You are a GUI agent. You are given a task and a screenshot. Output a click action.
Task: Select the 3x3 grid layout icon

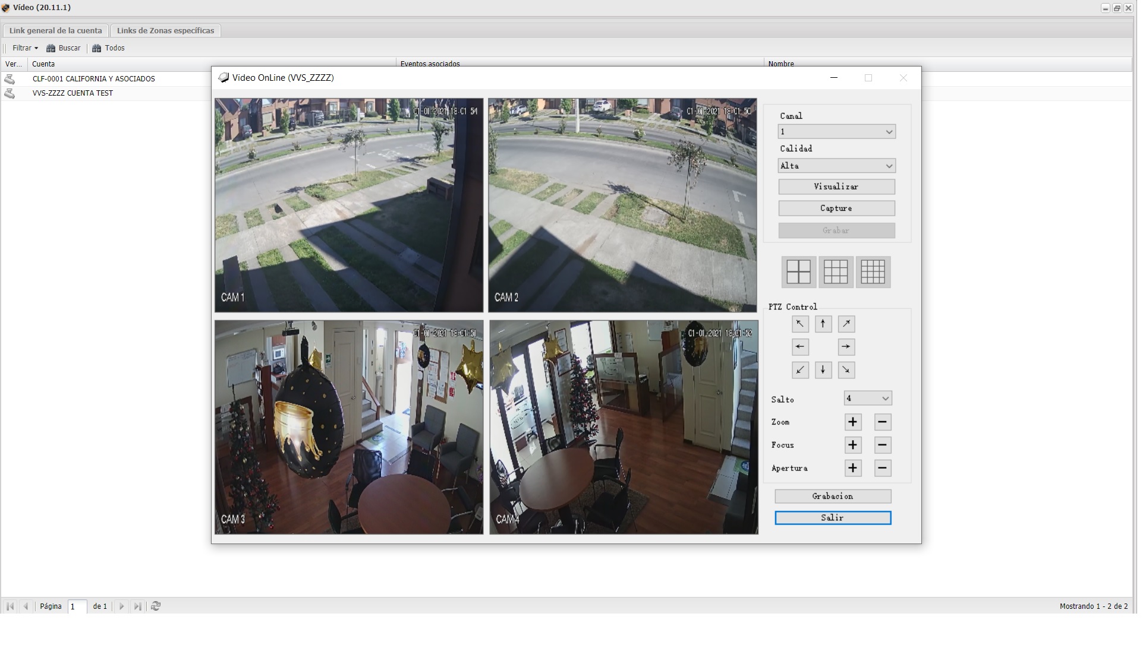pyautogui.click(x=836, y=272)
